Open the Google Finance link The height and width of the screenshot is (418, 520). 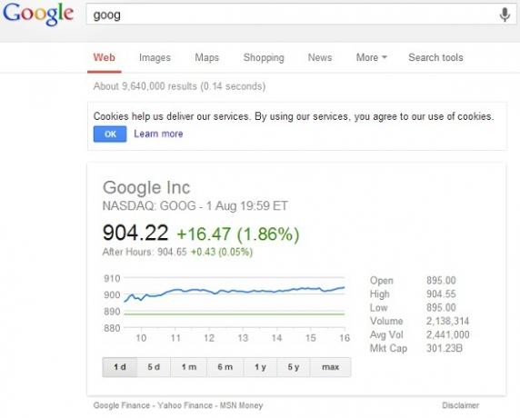122,405
